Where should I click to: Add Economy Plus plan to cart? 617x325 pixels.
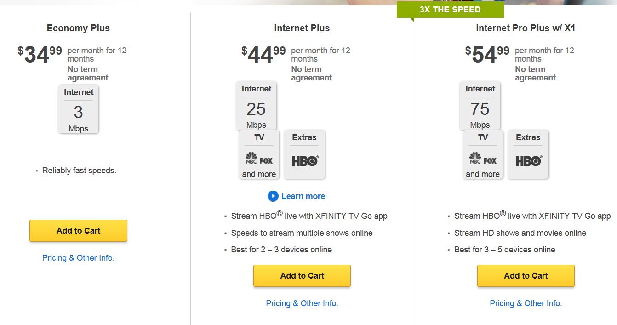[78, 231]
